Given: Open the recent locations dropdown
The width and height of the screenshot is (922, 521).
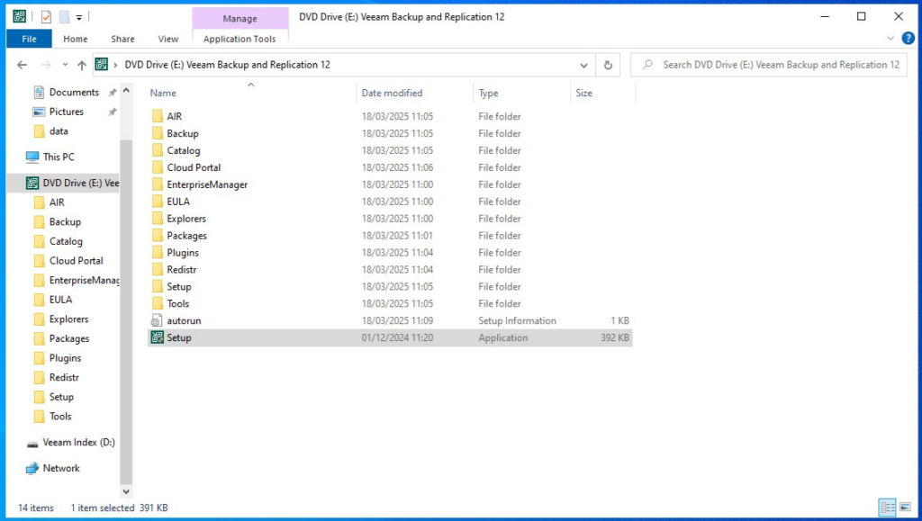Looking at the screenshot, I should click(x=65, y=65).
